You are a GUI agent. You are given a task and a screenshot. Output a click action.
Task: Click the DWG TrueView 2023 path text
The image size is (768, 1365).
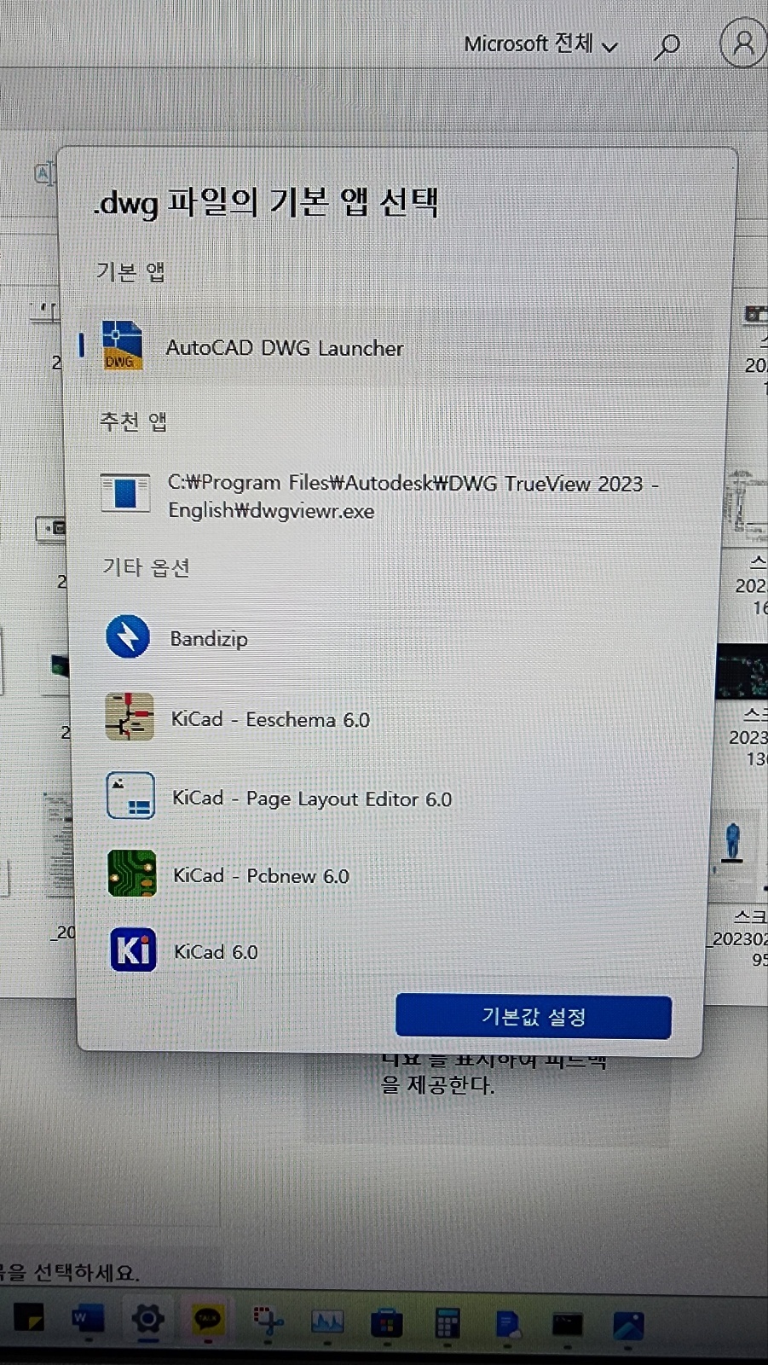tap(413, 497)
